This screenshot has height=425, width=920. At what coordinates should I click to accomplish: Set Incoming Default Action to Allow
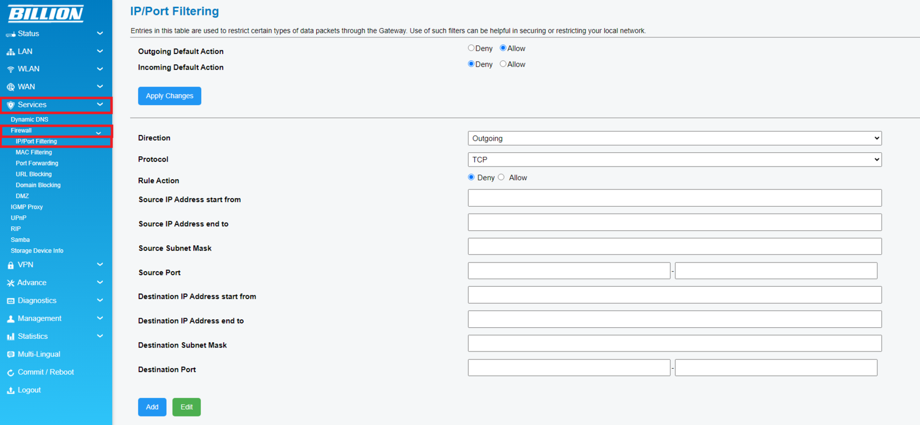[x=503, y=64]
